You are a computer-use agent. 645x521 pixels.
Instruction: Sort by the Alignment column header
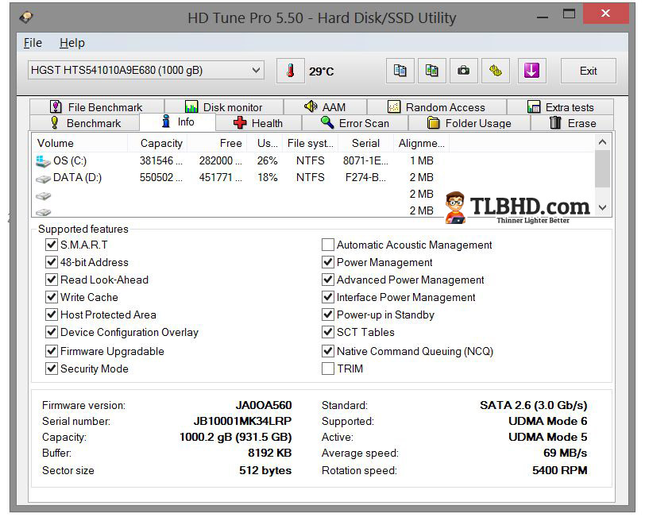pos(422,143)
